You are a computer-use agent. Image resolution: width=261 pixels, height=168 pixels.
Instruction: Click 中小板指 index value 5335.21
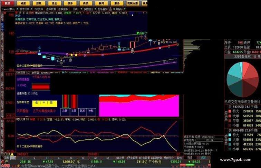(176, 162)
